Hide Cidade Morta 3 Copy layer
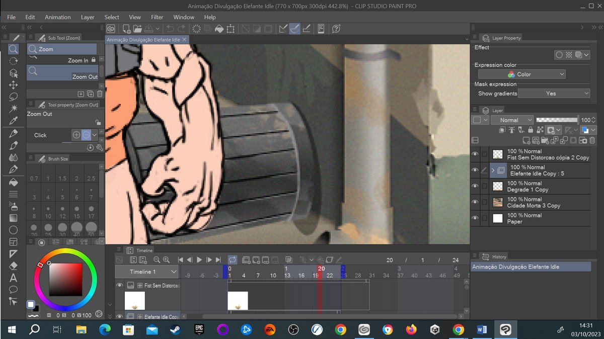This screenshot has width=604, height=339. pyautogui.click(x=475, y=202)
